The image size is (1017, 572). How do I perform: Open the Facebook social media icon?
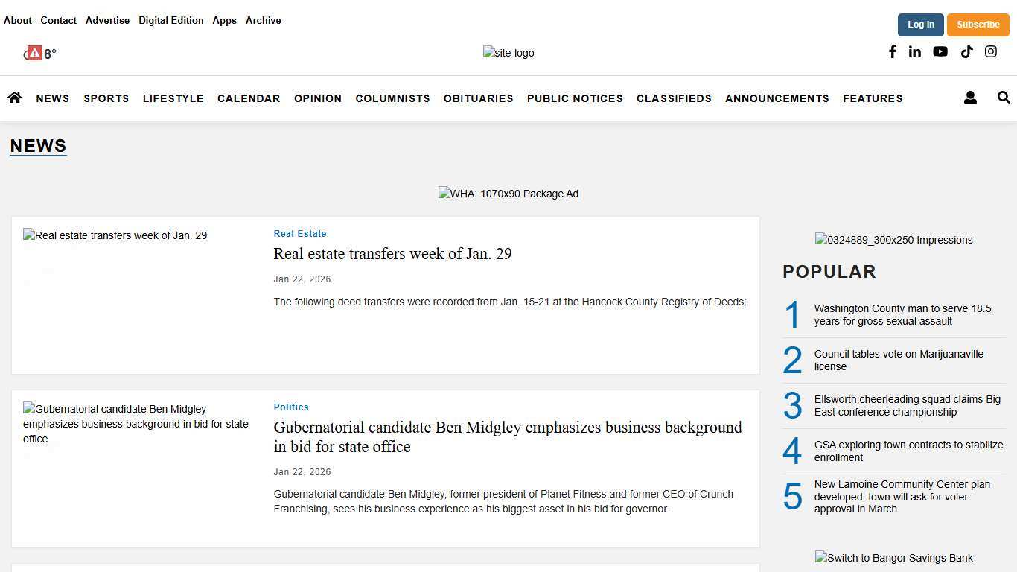pos(892,51)
